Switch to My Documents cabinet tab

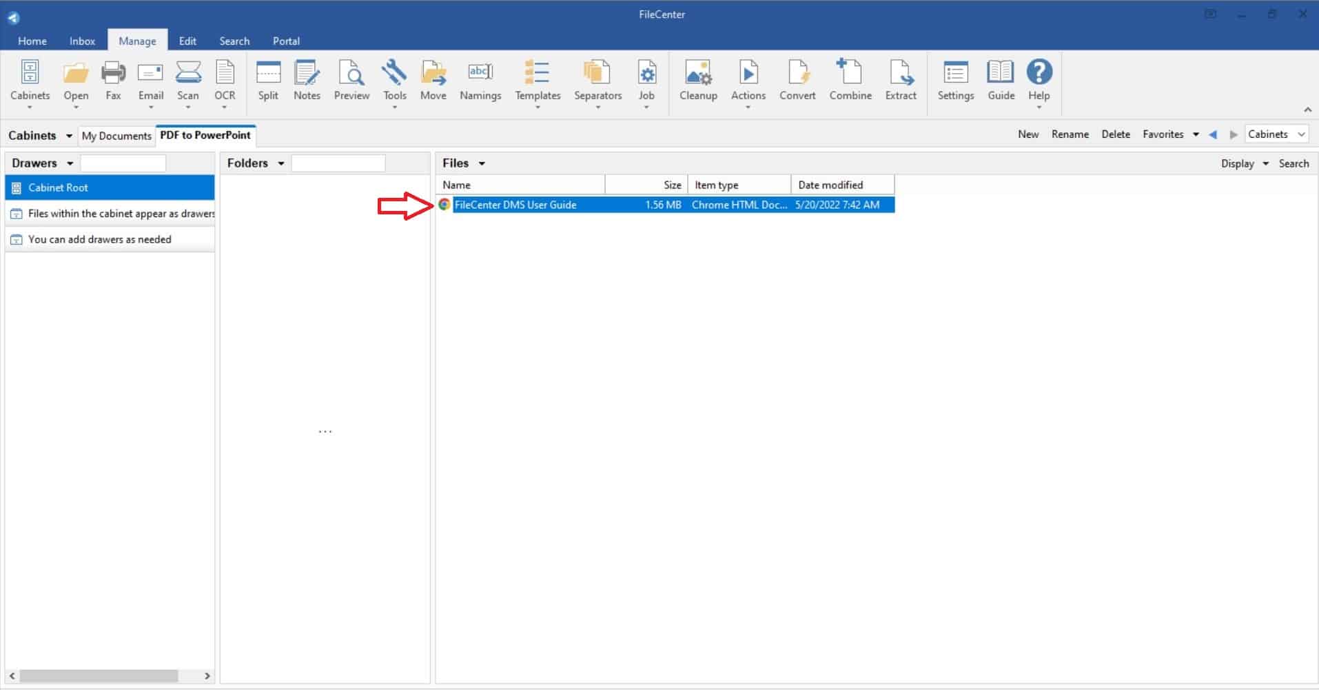[116, 136]
